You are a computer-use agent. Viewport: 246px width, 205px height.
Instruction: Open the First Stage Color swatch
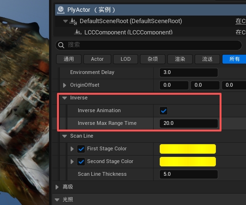[x=188, y=149]
